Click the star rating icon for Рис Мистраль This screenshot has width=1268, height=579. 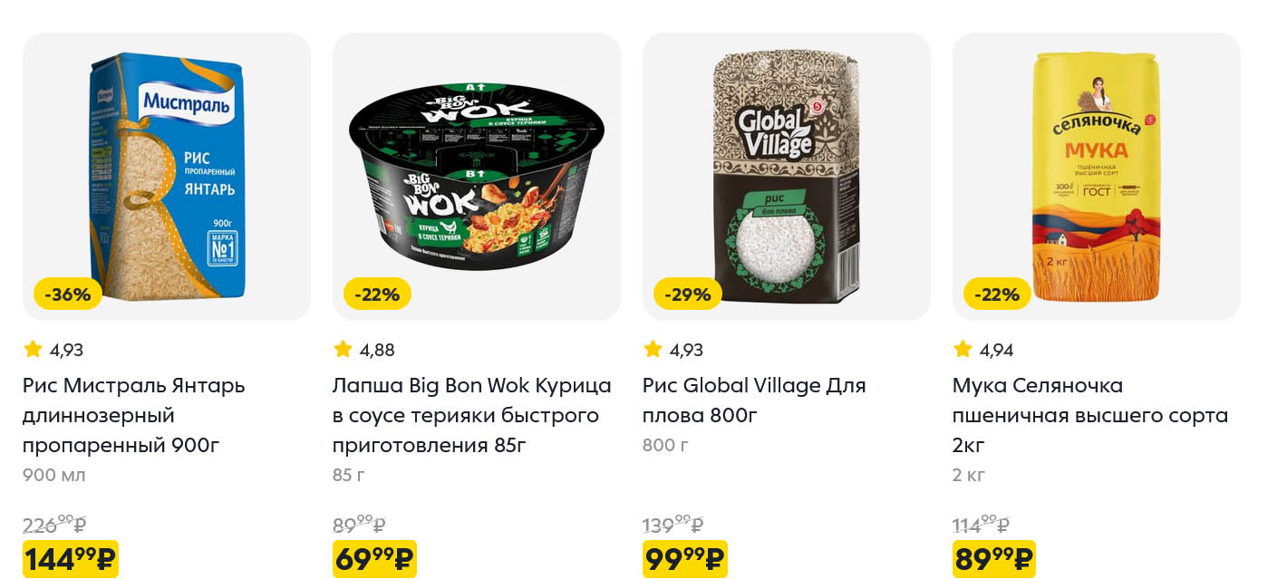(33, 349)
